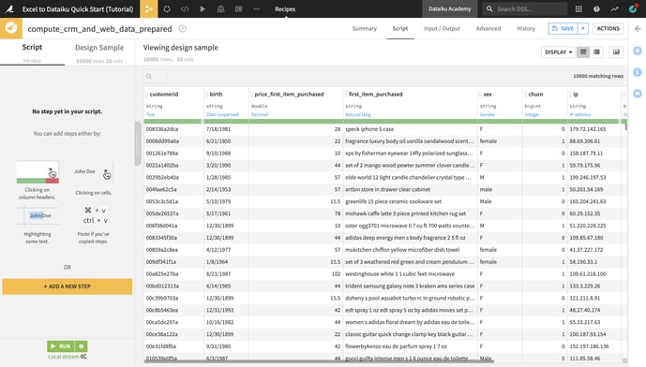
Task: Open the first_item_purchased column header
Action: click(376, 95)
